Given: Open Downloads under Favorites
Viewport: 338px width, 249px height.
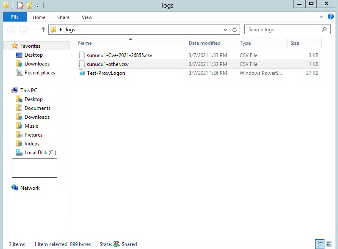Looking at the screenshot, I should 37,64.
